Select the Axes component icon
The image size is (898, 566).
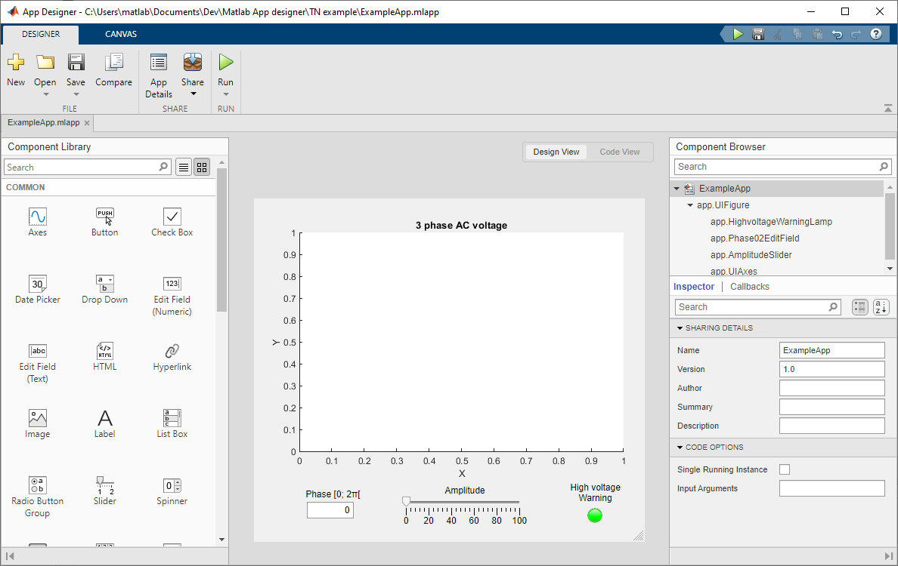(37, 217)
